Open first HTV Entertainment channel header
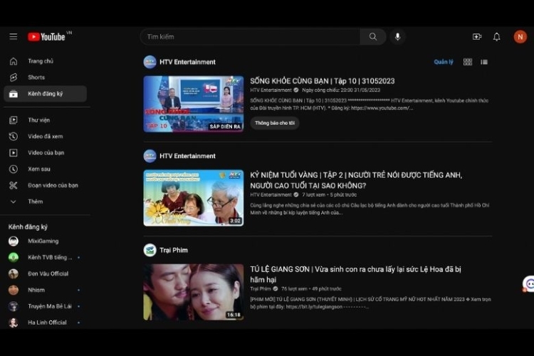 pos(179,62)
